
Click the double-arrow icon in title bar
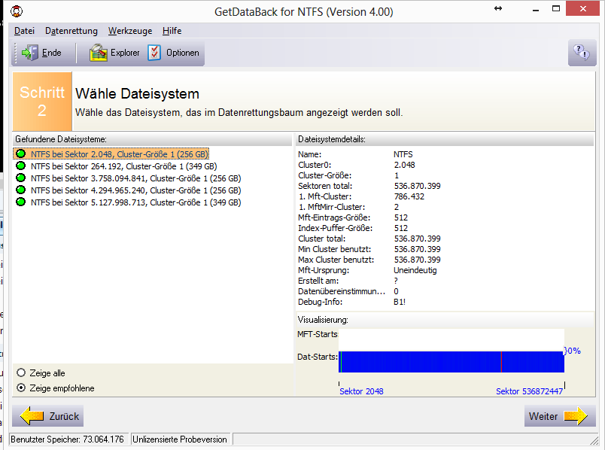click(x=498, y=8)
